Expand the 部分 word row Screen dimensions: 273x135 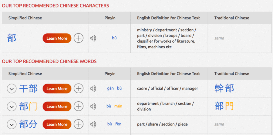[12, 124]
